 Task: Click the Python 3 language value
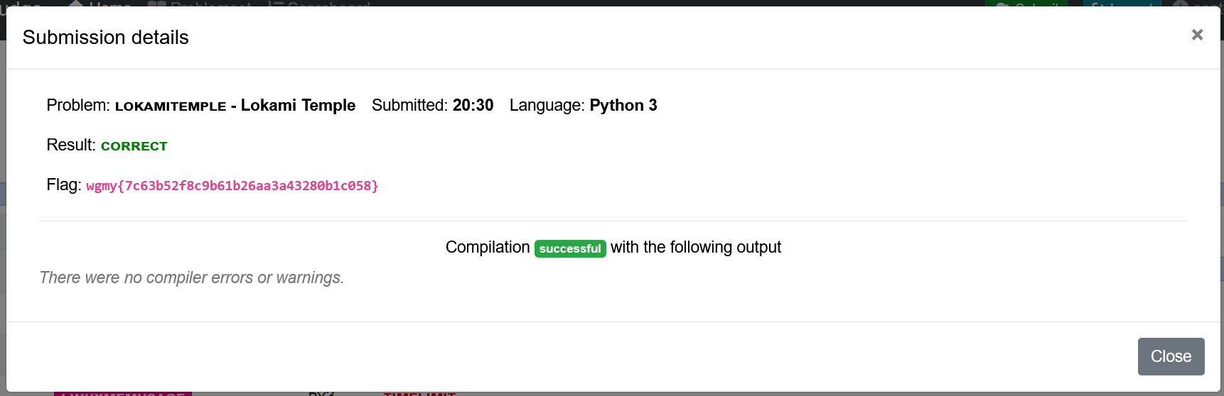[x=623, y=105]
